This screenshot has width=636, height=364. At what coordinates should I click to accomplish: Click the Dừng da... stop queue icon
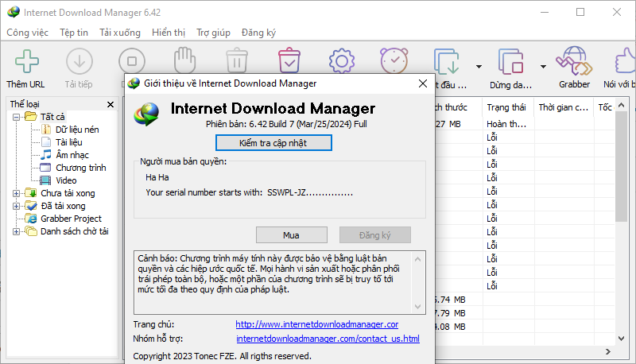tap(510, 61)
